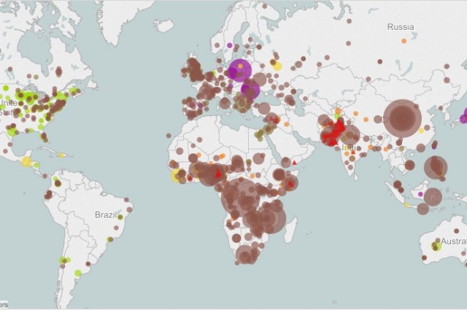Select the green bubble in Argentina
The width and height of the screenshot is (467, 310).
point(78,274)
